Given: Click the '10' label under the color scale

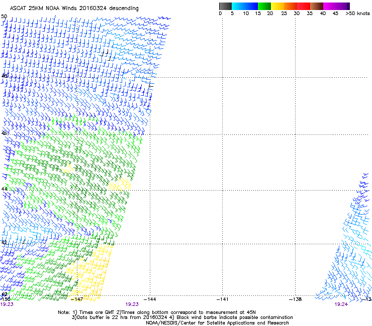Looking at the screenshot, I should 246,14.
